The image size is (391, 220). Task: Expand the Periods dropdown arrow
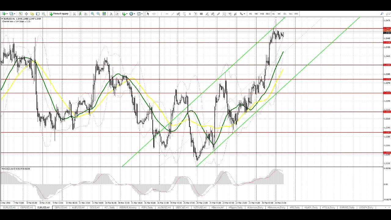pyautogui.click(x=134, y=14)
